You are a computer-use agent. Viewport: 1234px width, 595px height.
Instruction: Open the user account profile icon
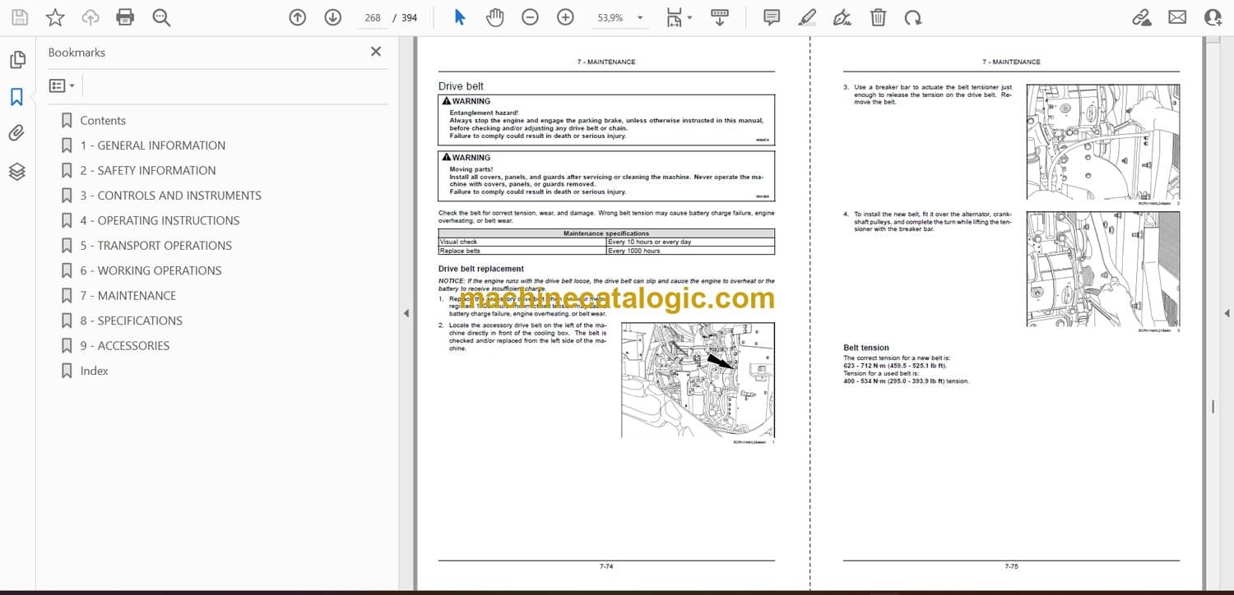click(1213, 17)
